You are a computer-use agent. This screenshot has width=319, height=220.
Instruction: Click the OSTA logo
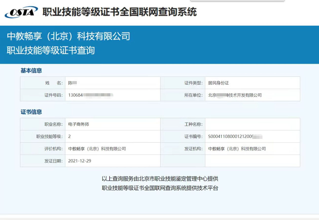pos(21,12)
